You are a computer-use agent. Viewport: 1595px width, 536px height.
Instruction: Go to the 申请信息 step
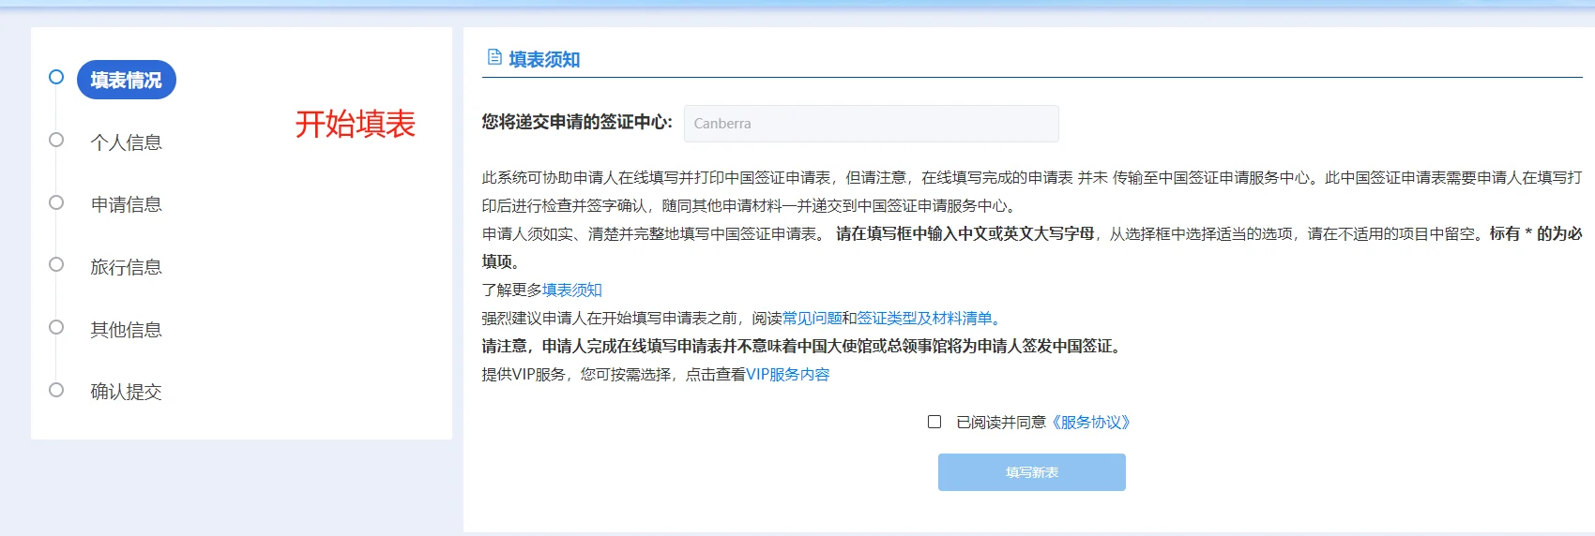(127, 204)
